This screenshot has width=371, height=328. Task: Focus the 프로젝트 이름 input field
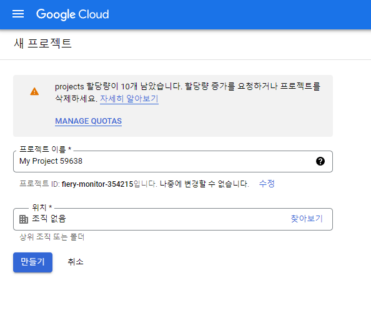(173, 161)
